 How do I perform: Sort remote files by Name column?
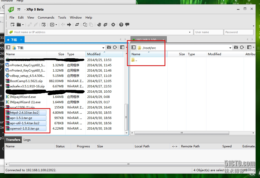coord(149,54)
